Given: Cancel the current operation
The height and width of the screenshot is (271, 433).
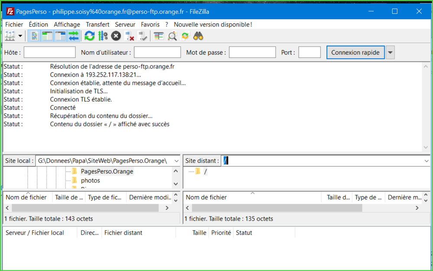Looking at the screenshot, I should [x=116, y=36].
